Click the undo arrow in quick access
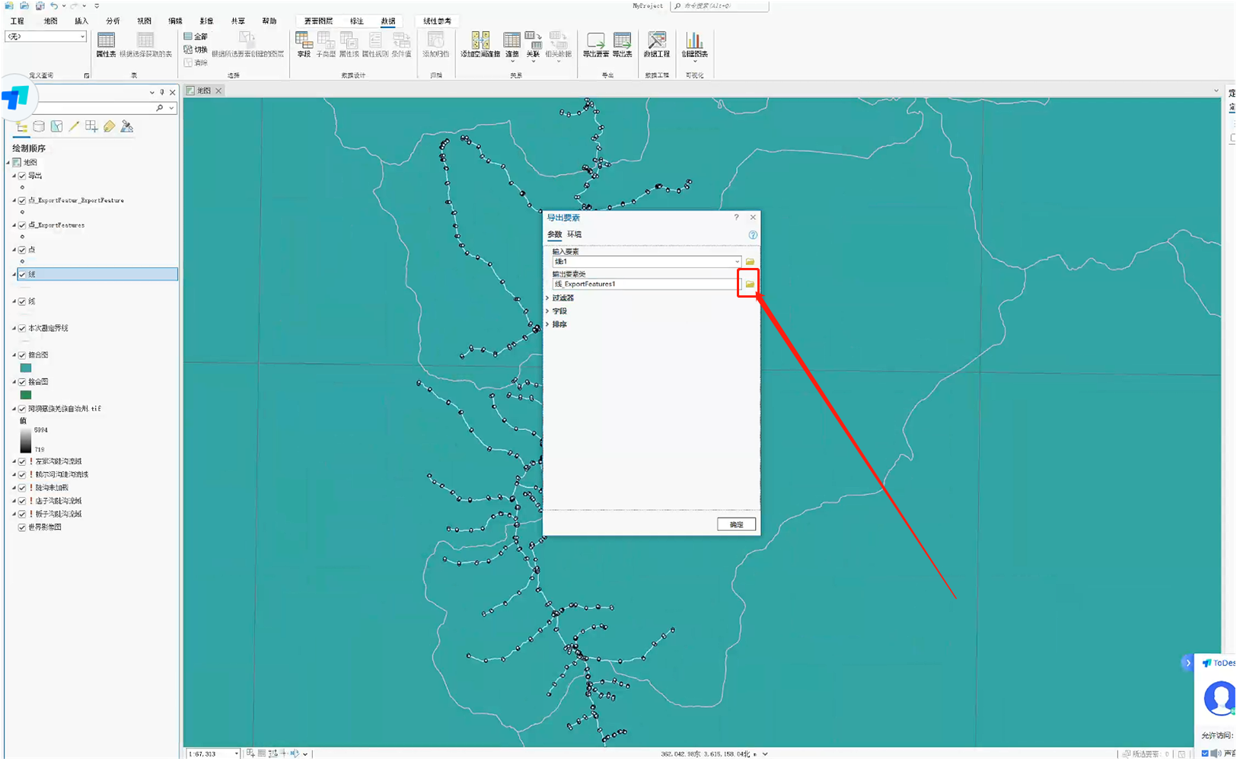Screen dimensions: 1243x765 54,6
